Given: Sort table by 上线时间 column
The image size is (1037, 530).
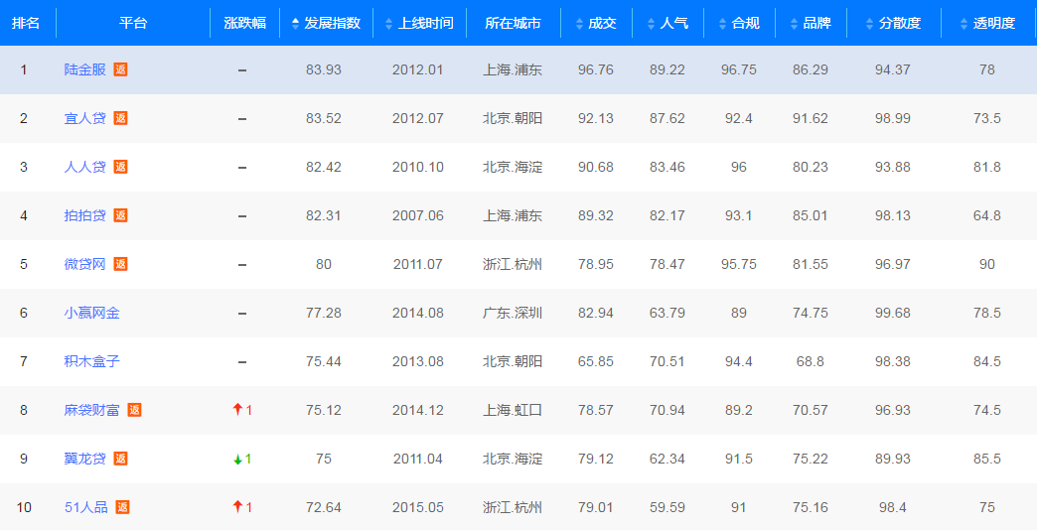Looking at the screenshot, I should 419,23.
